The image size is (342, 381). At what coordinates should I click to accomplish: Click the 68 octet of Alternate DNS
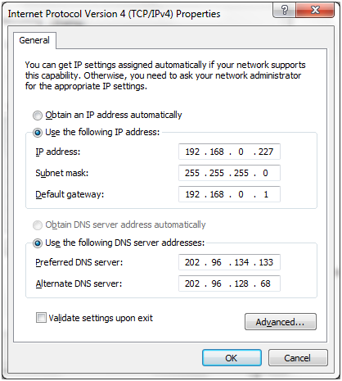click(x=265, y=283)
